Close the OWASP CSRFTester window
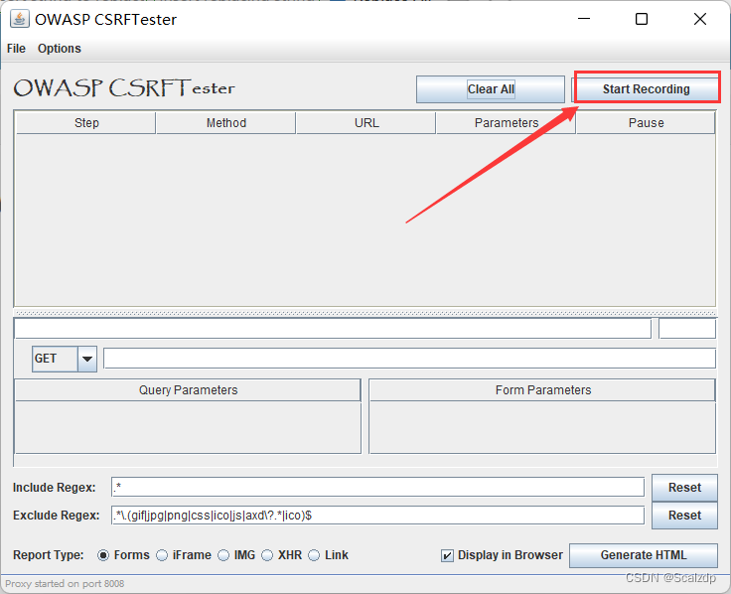Image resolution: width=731 pixels, height=594 pixels. (x=700, y=19)
